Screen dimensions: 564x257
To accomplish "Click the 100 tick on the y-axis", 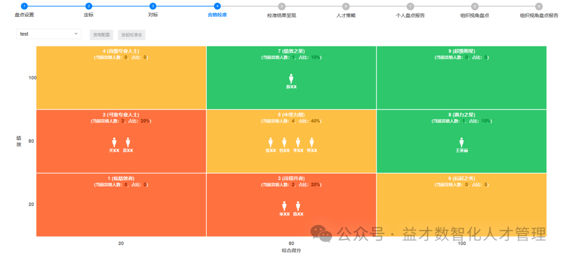I will (x=32, y=78).
